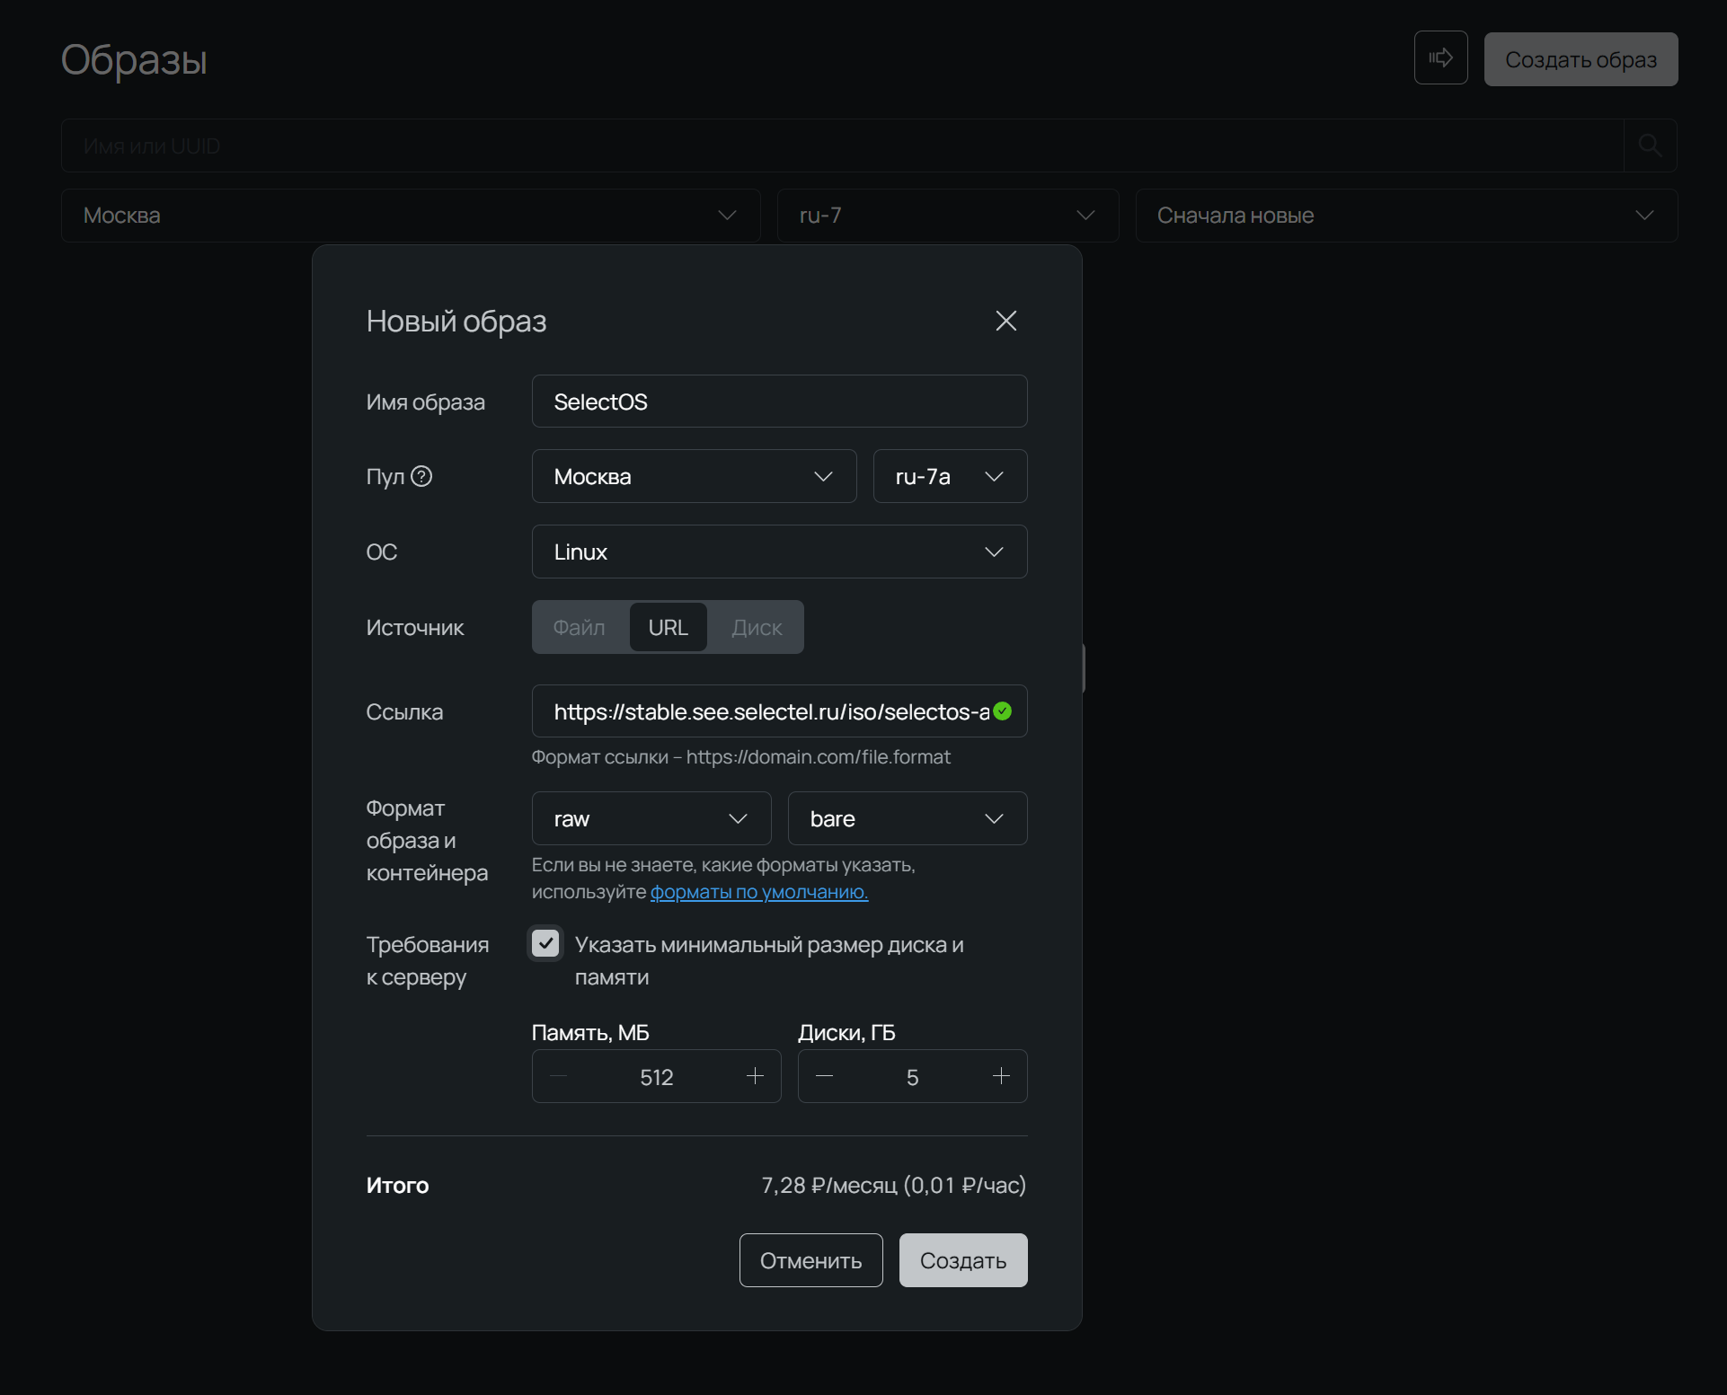This screenshot has height=1395, width=1727.
Task: Click the search magnifier icon
Action: tap(1650, 146)
